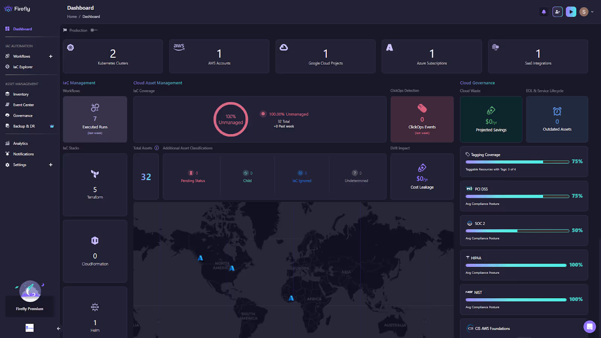The image size is (601, 338).
Task: Click the Kubernetes wheel icon
Action: tap(70, 48)
